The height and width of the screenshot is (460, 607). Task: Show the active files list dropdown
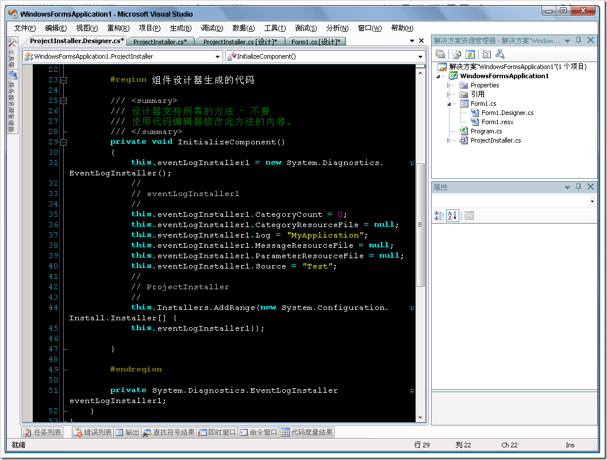[412, 41]
